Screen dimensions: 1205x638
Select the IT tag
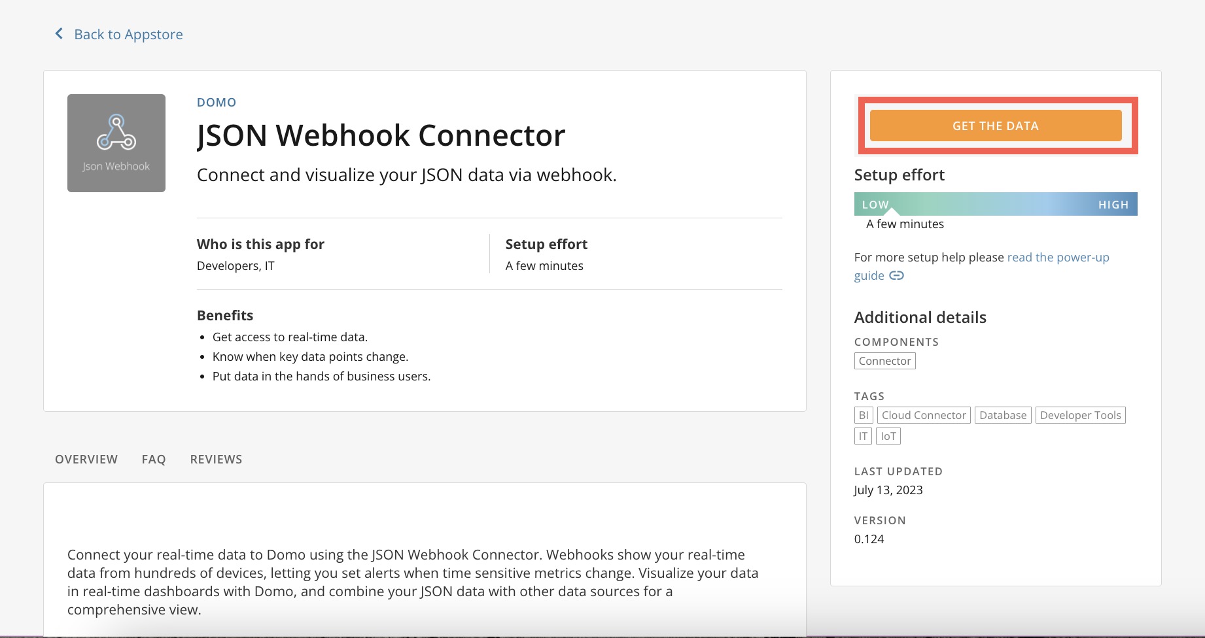click(x=862, y=435)
